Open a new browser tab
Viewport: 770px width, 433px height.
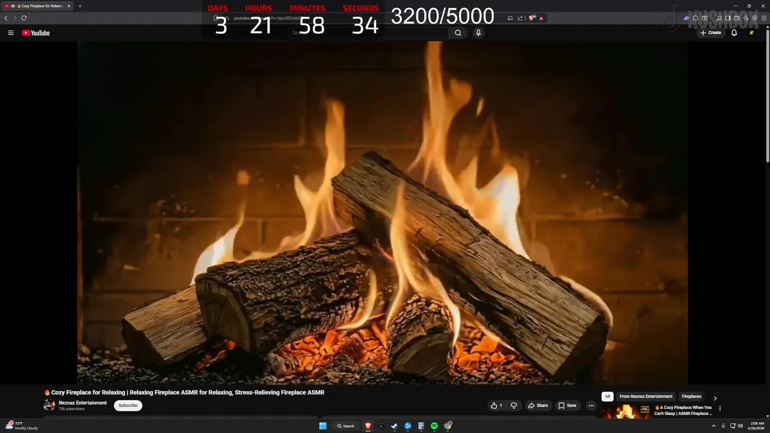click(x=80, y=6)
